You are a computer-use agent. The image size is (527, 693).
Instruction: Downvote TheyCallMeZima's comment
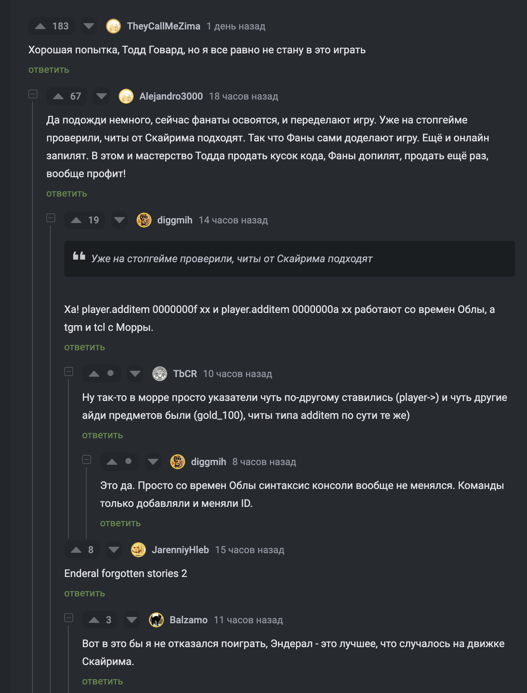tap(89, 26)
